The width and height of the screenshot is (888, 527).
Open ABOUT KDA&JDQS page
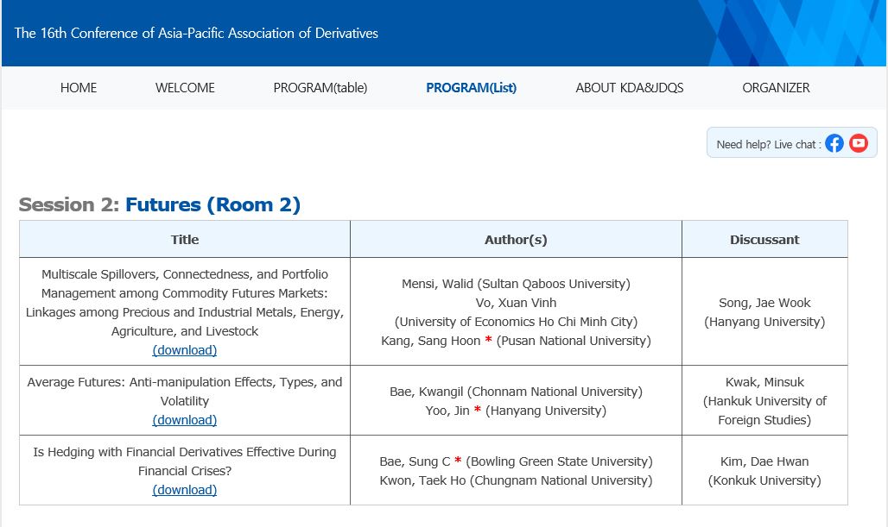630,88
